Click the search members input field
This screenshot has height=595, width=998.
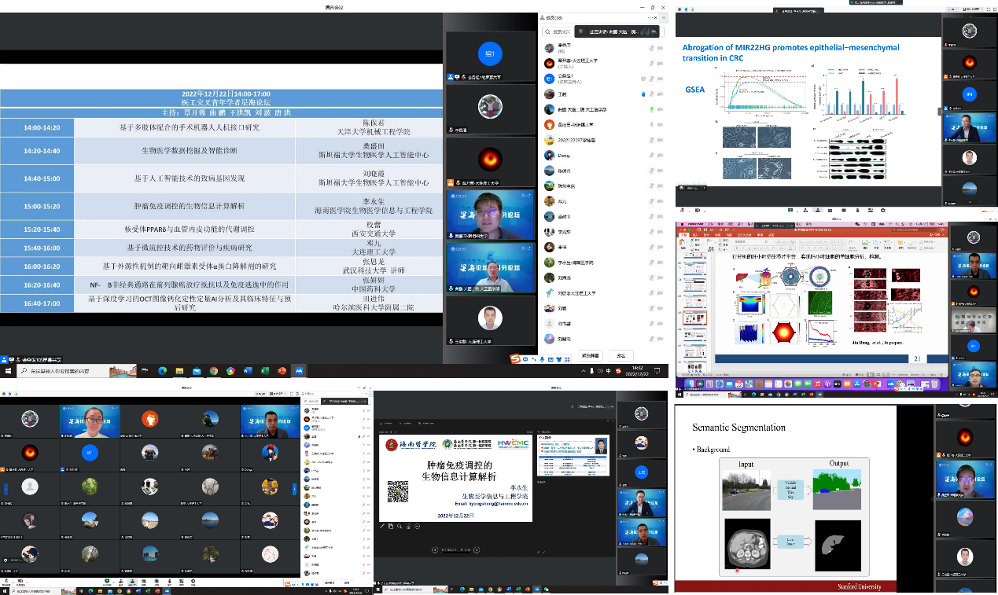point(560,31)
